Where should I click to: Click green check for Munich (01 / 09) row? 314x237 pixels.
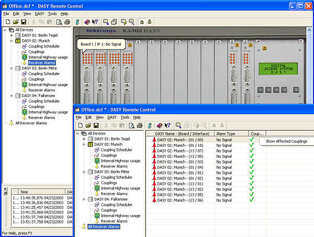(252, 139)
